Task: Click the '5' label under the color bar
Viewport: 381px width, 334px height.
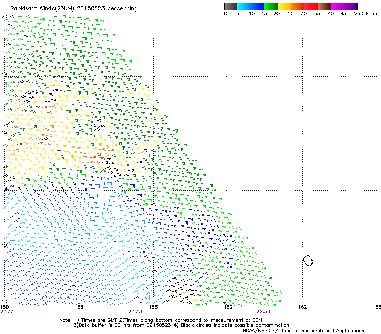Action: [x=238, y=14]
